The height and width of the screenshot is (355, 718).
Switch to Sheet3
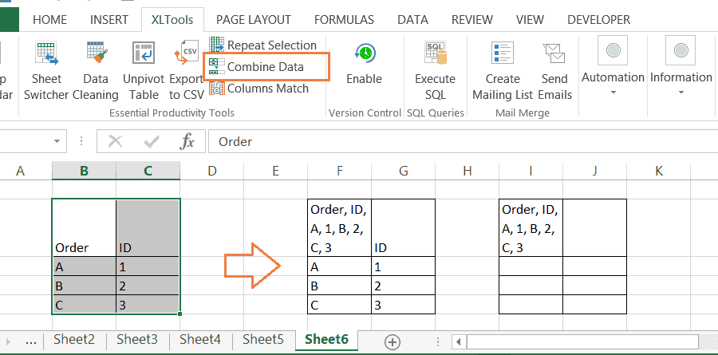(137, 339)
